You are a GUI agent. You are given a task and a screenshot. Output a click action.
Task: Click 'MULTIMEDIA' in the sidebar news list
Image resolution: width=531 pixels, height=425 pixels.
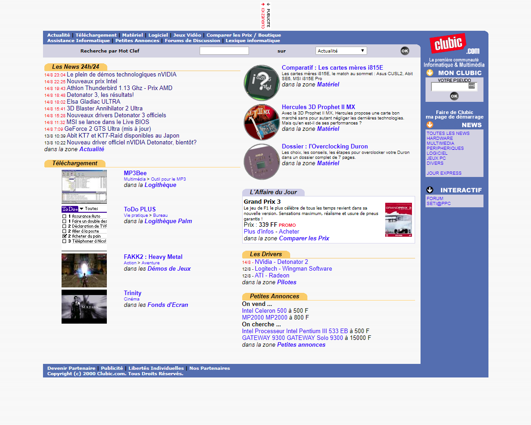pyautogui.click(x=440, y=143)
